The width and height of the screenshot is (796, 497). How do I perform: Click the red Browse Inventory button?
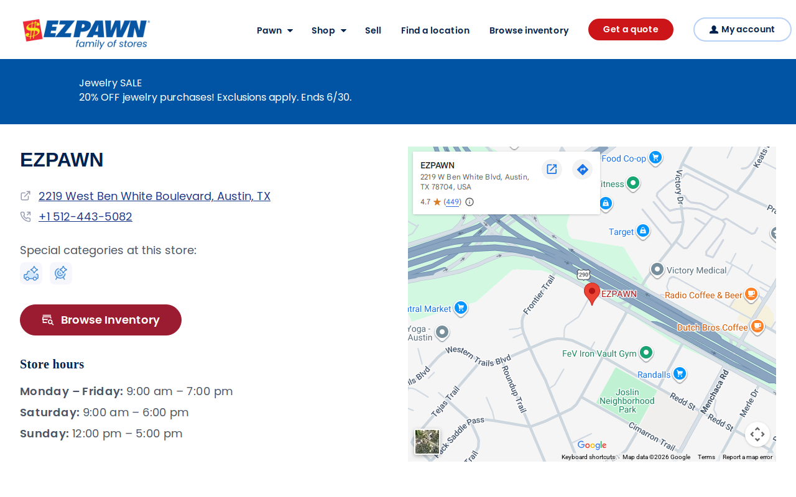pos(101,320)
